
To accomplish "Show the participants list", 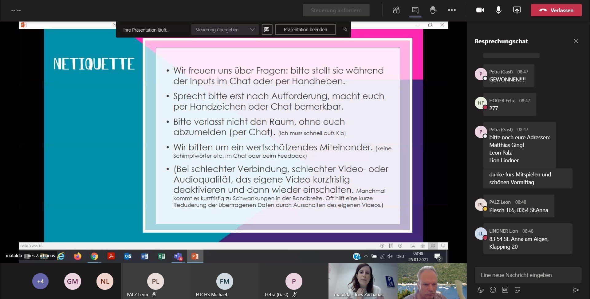I will [x=396, y=10].
